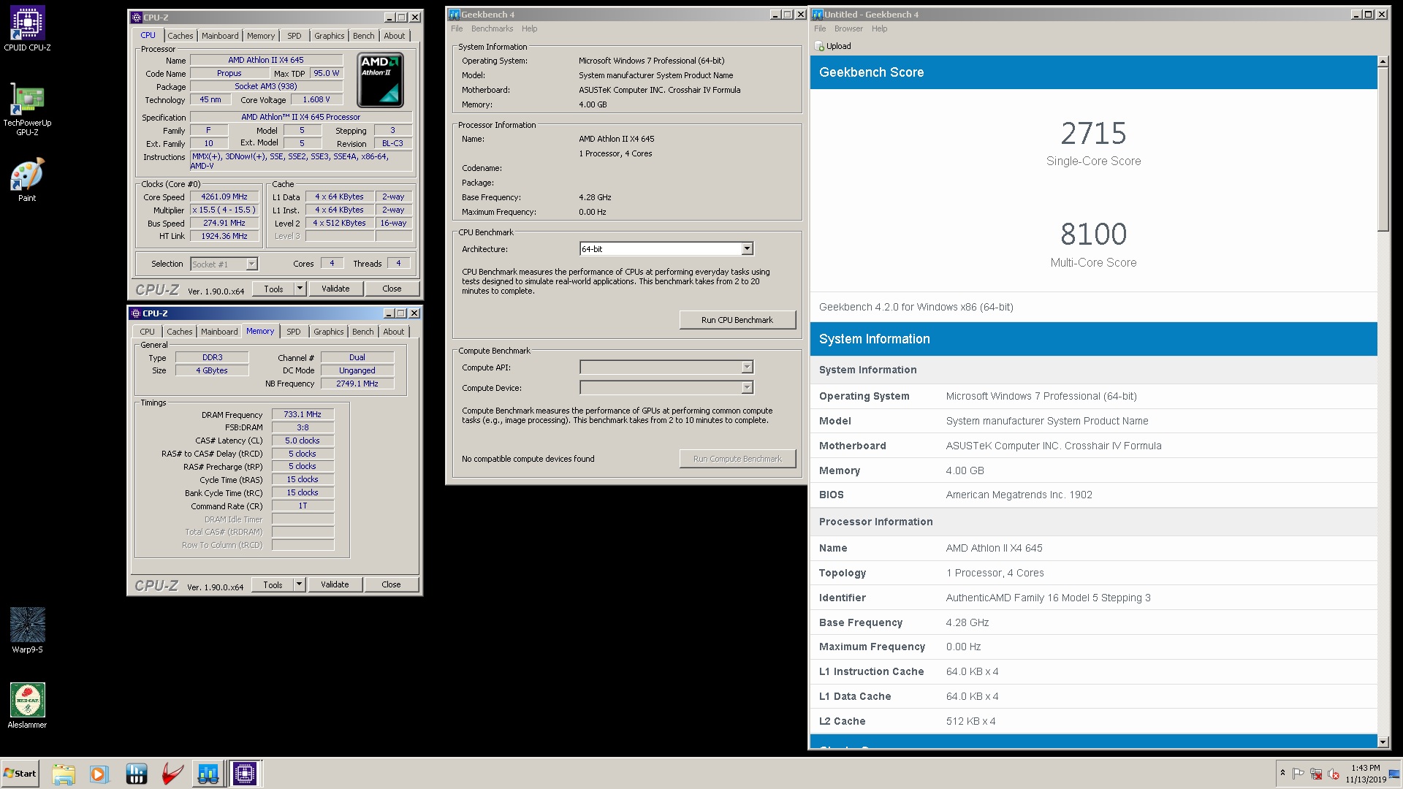Open the CPUID CPU-Z desktop shortcut

(x=27, y=29)
